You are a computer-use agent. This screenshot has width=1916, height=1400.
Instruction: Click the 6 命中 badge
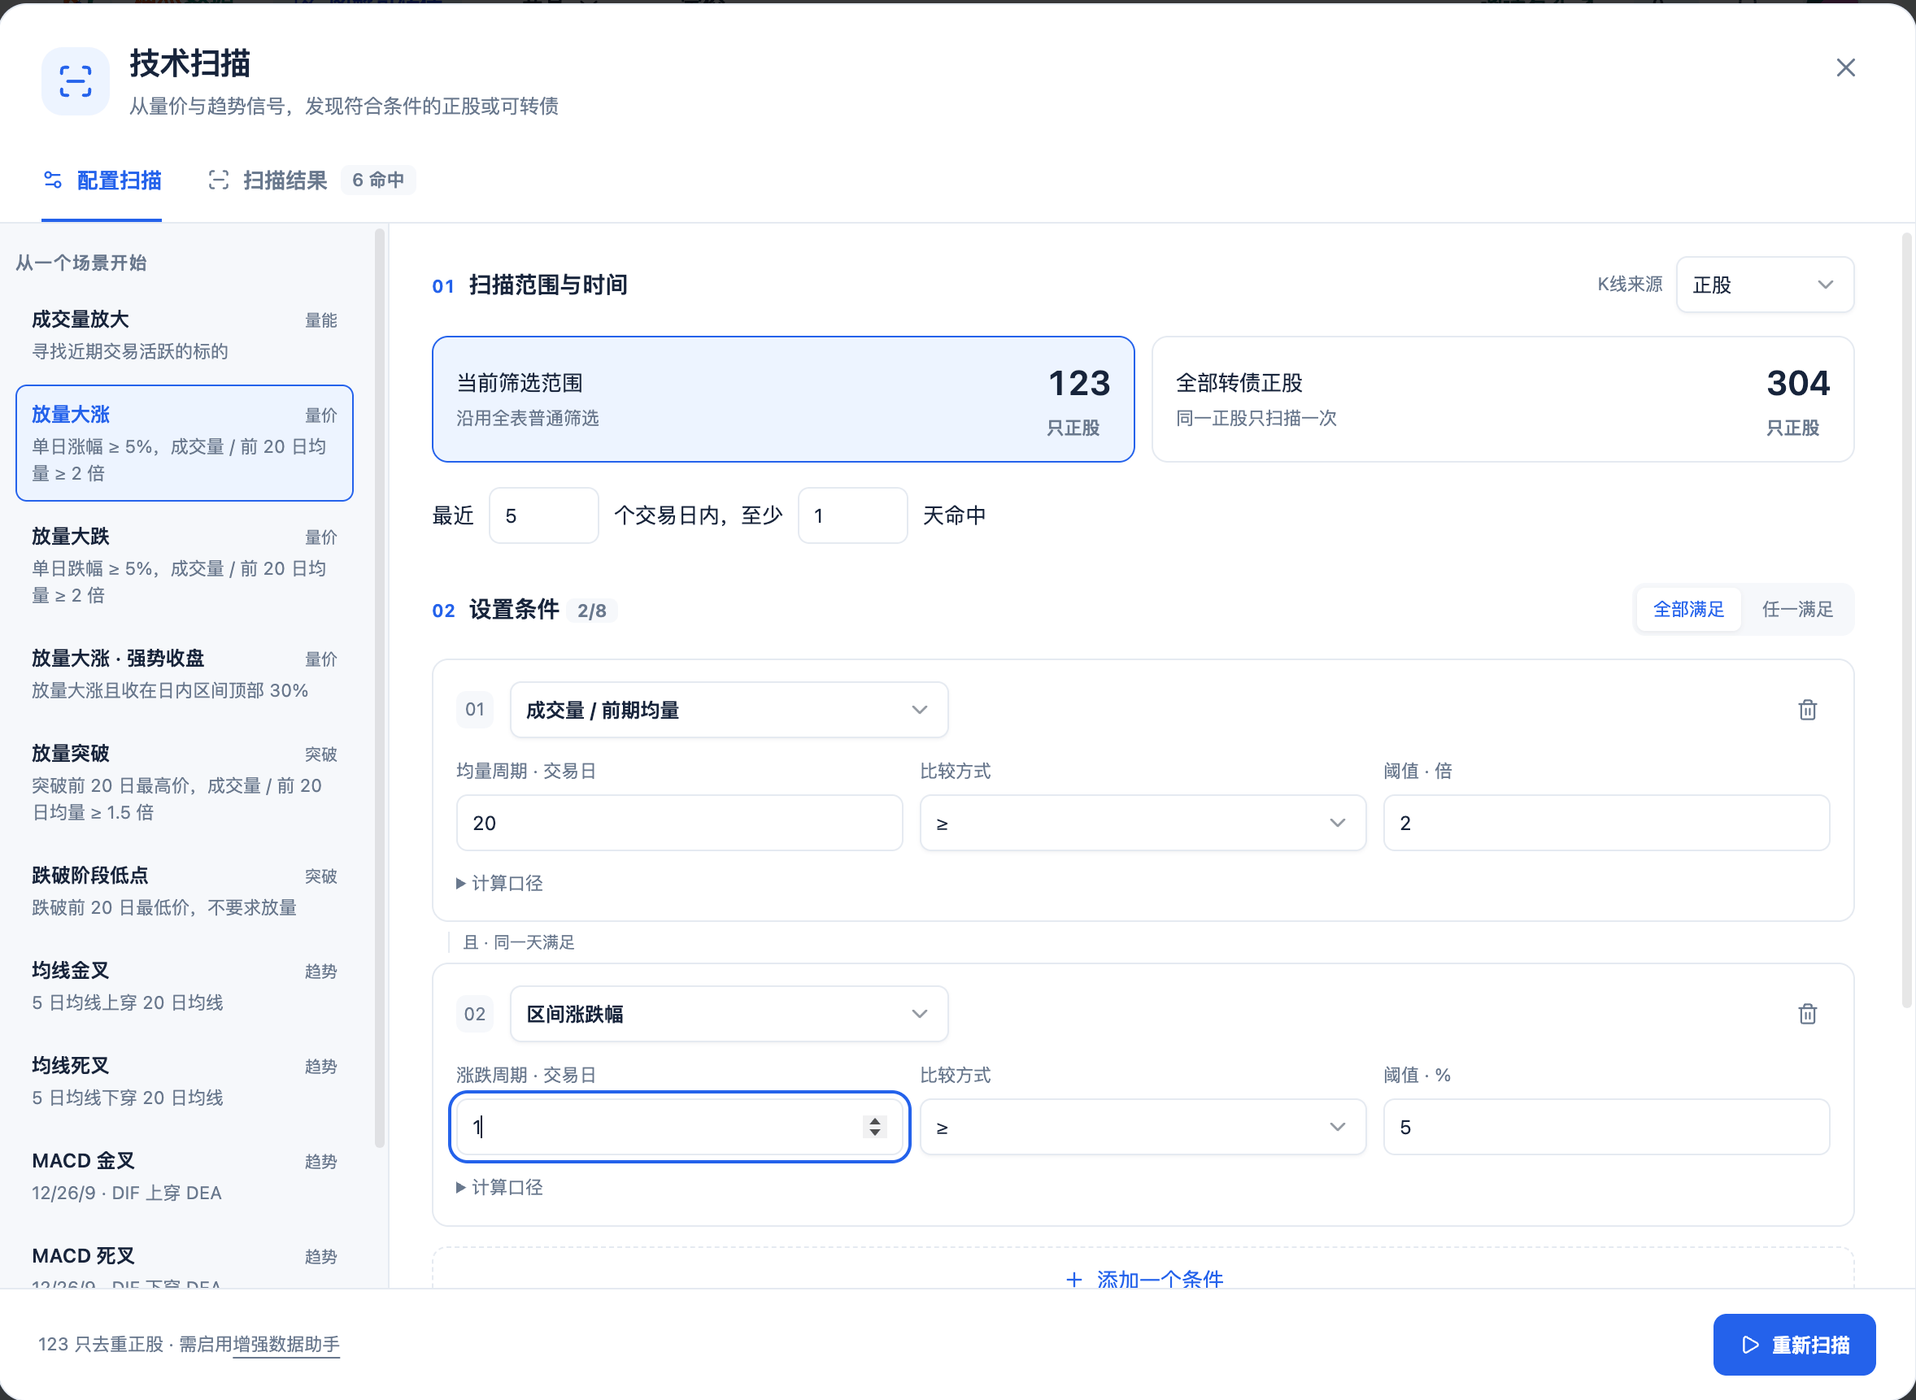(378, 180)
